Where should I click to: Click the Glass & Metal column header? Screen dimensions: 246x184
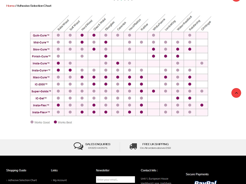coord(99,24)
